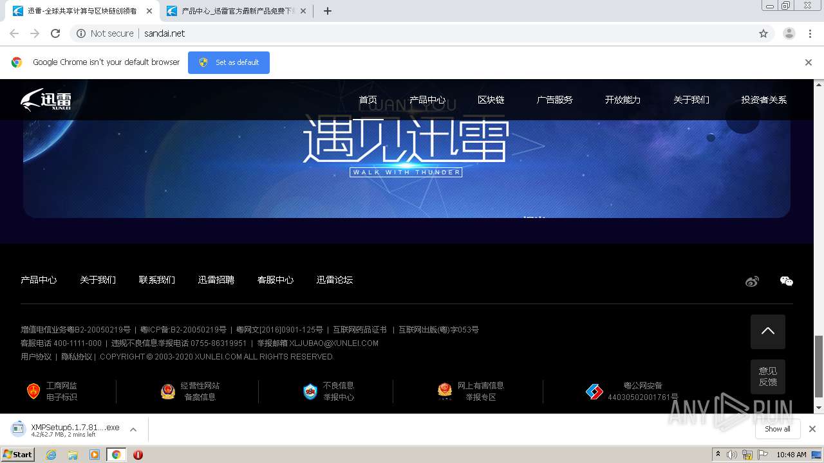
Task: Click Set as default button
Action: [229, 62]
